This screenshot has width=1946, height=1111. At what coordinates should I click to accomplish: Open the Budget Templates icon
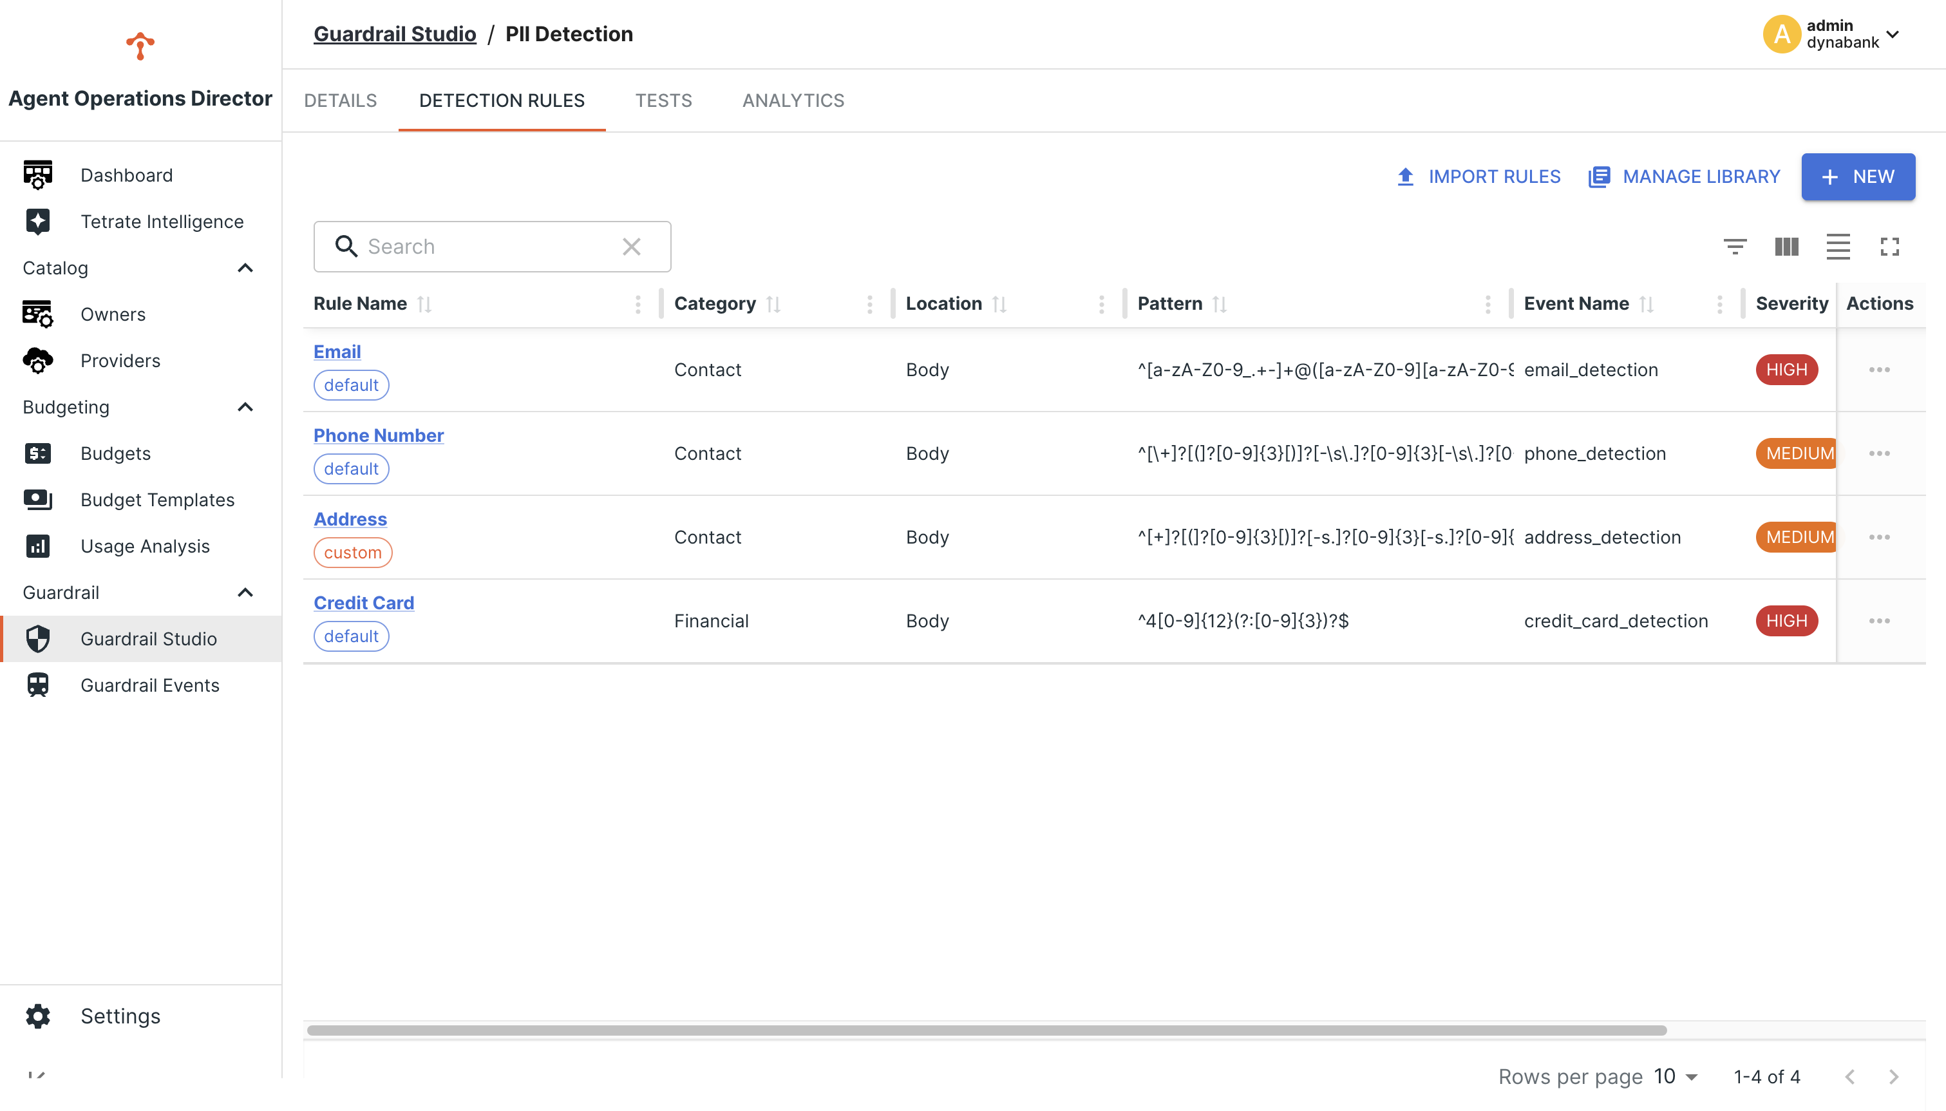37,500
